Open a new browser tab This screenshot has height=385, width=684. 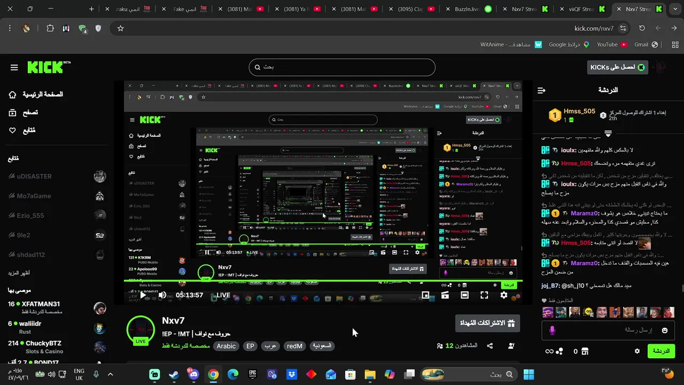91,9
